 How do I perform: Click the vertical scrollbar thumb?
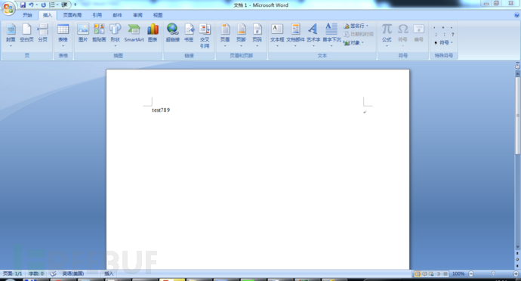pyautogui.click(x=517, y=116)
